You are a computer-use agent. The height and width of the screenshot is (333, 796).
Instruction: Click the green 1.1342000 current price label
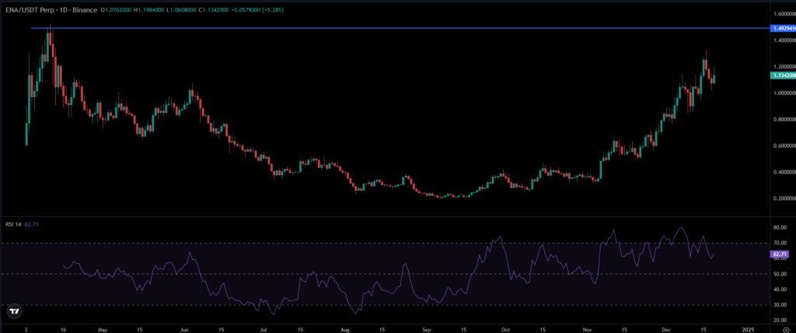coord(784,75)
